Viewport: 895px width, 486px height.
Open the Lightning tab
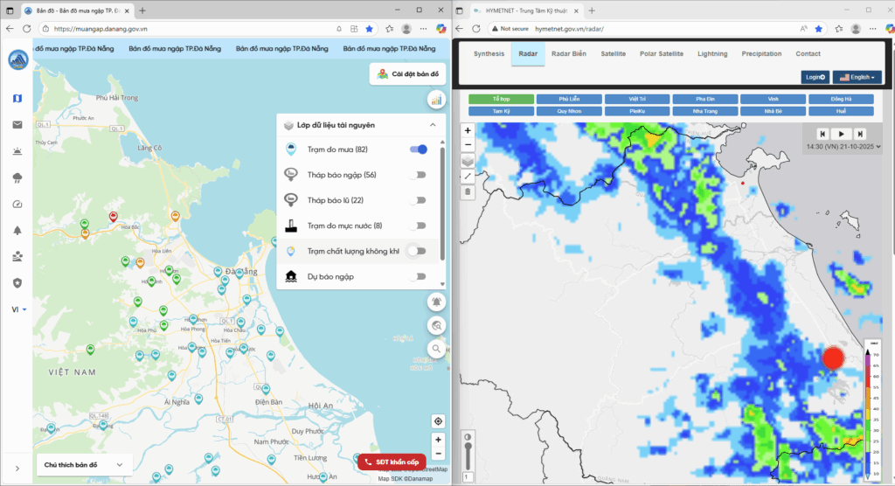click(x=712, y=53)
